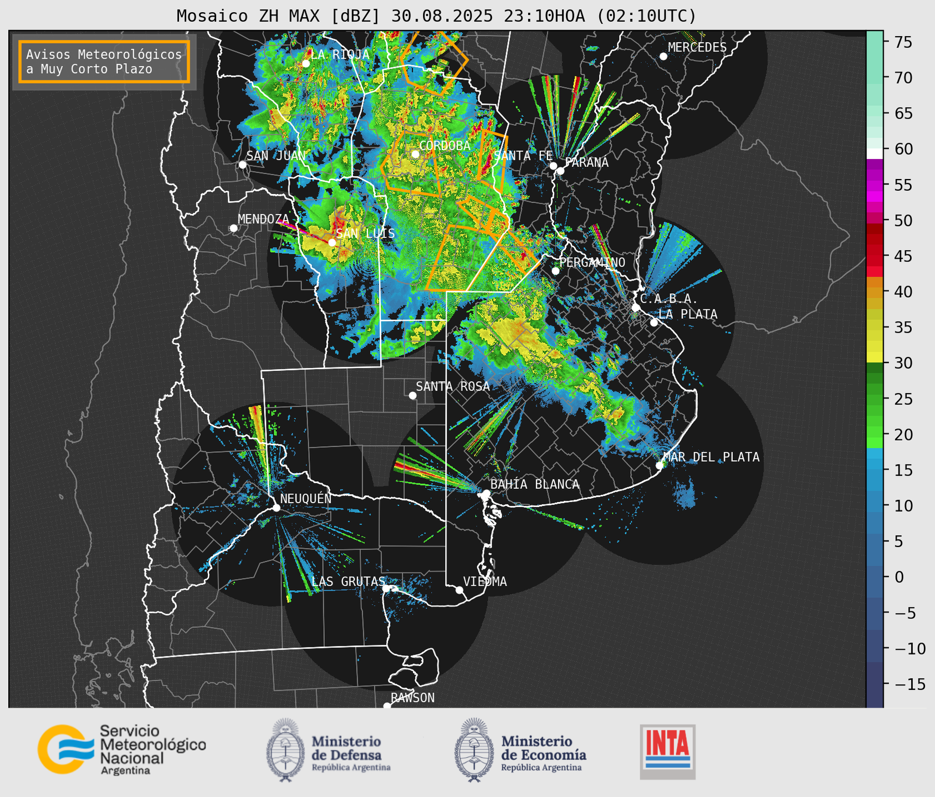Select the NEUQUÉN city marker

(x=276, y=508)
